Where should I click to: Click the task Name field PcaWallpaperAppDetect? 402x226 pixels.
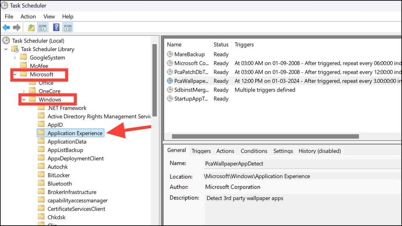click(303, 163)
